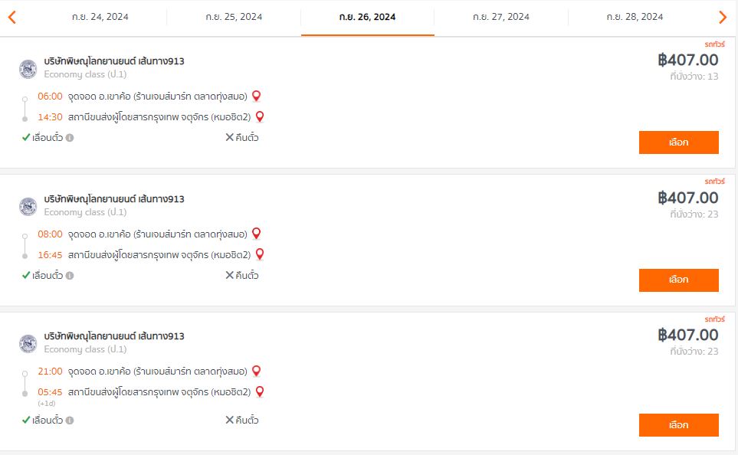This screenshot has width=738, height=455.
Task: Open map pin for 21:00 departure stop
Action: point(257,371)
